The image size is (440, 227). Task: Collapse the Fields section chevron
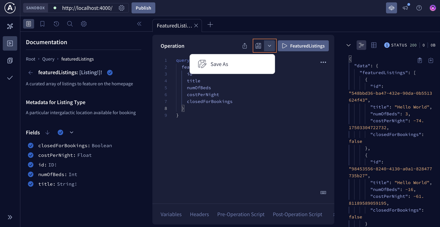coord(71,133)
